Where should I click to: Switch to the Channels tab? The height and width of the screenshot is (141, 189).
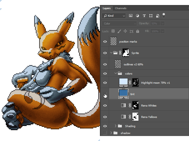pos(120,8)
